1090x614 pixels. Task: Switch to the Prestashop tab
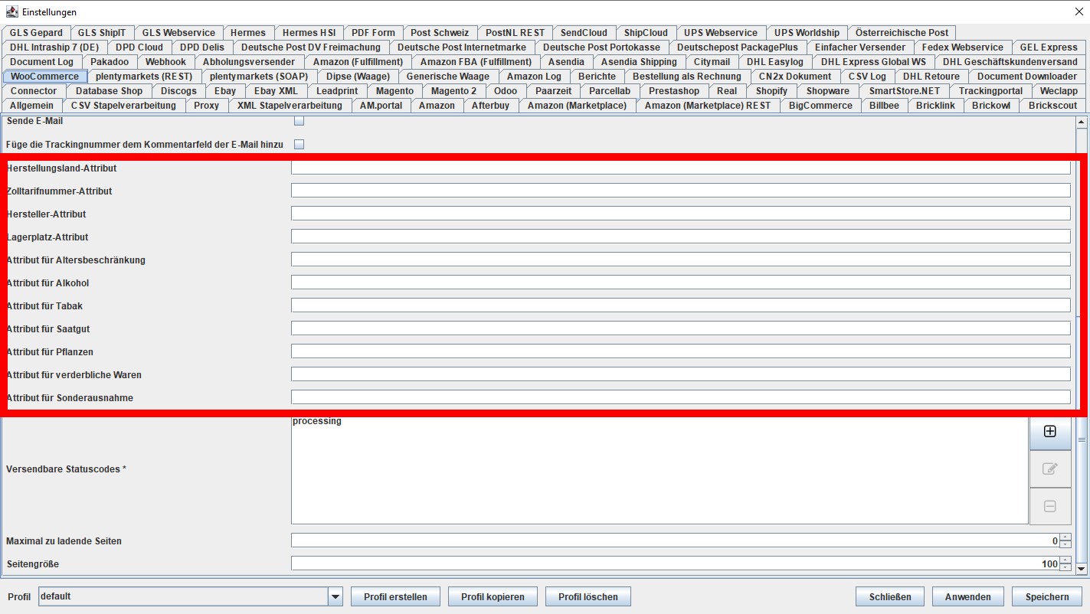coord(673,91)
